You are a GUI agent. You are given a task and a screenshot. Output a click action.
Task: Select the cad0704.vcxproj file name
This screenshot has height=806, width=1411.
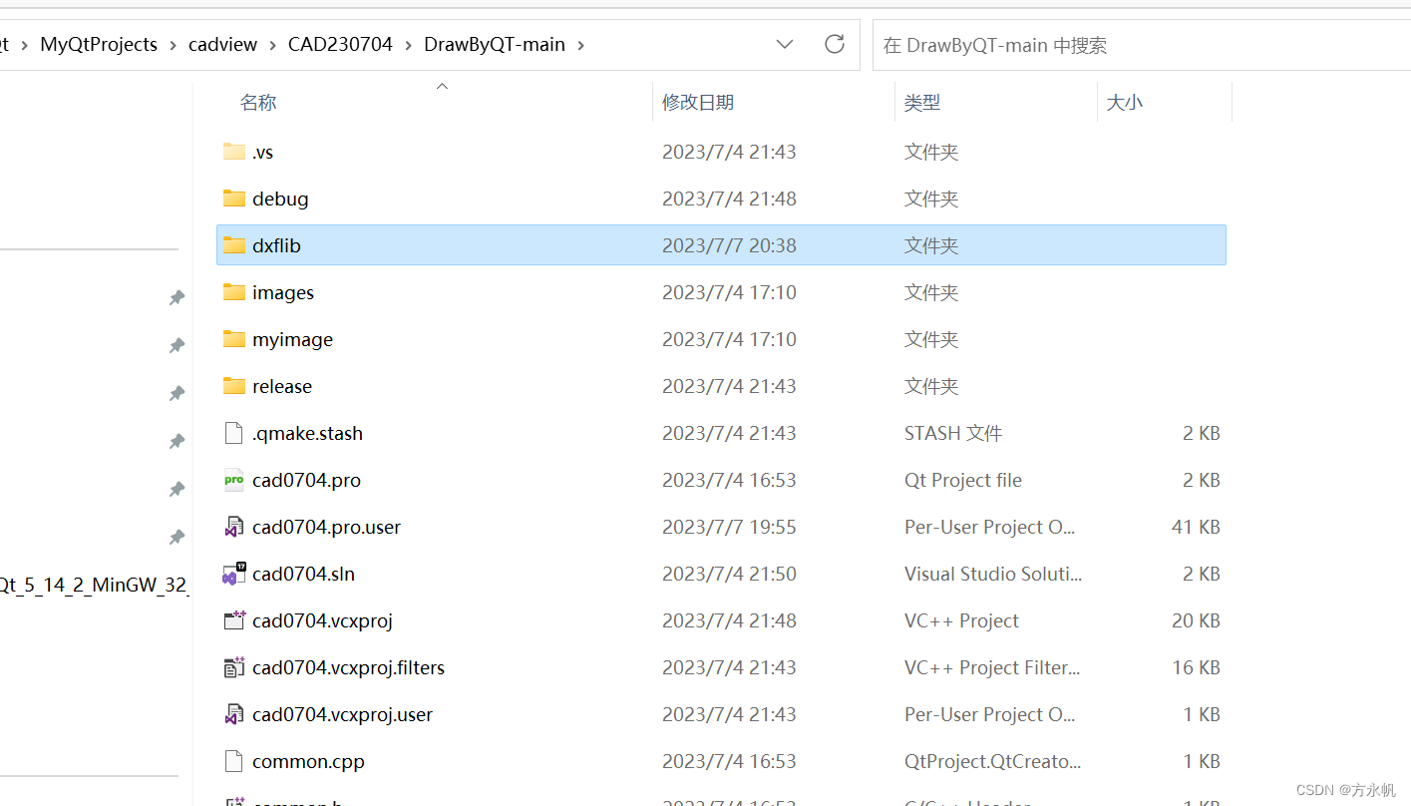(x=322, y=620)
